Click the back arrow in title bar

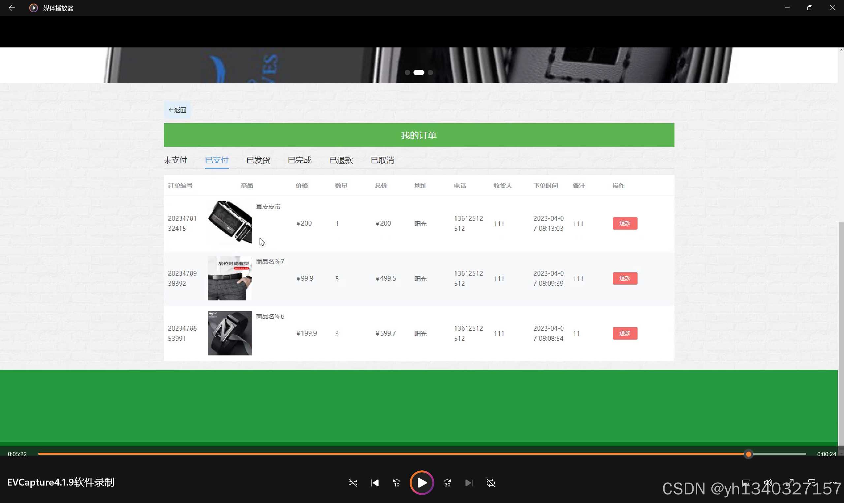pyautogui.click(x=12, y=8)
